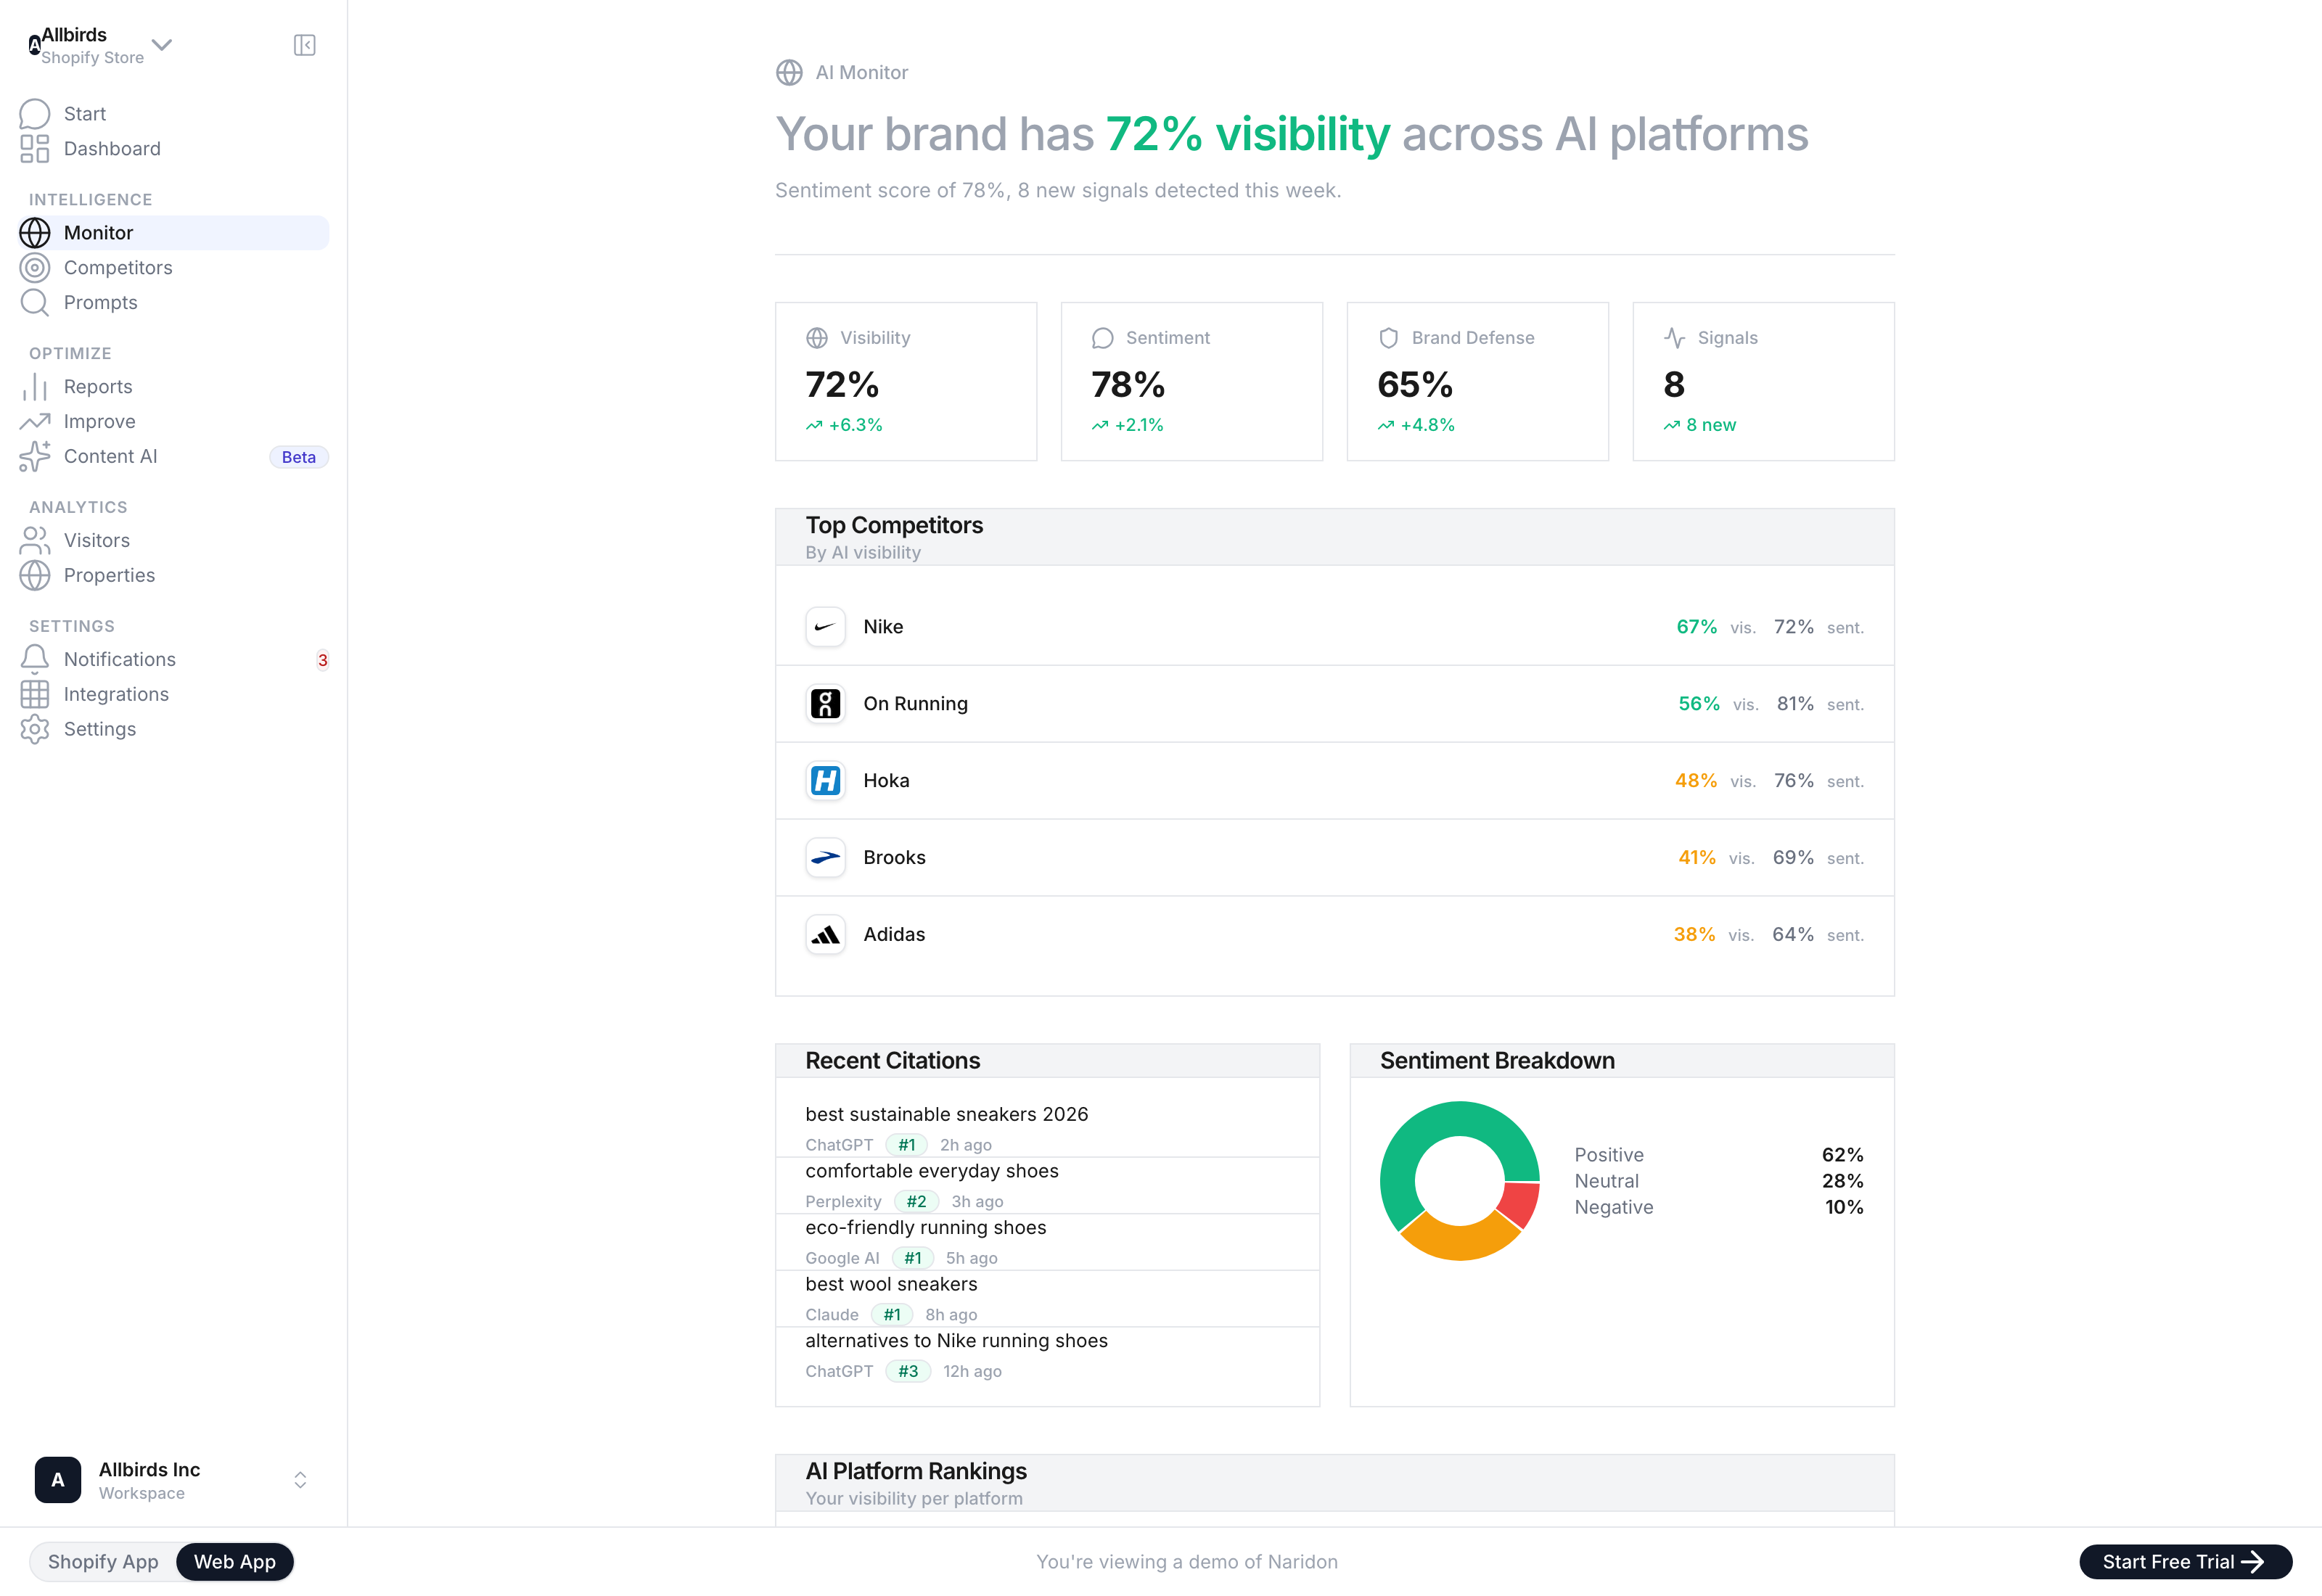Open Integrations in Settings section

click(173, 695)
